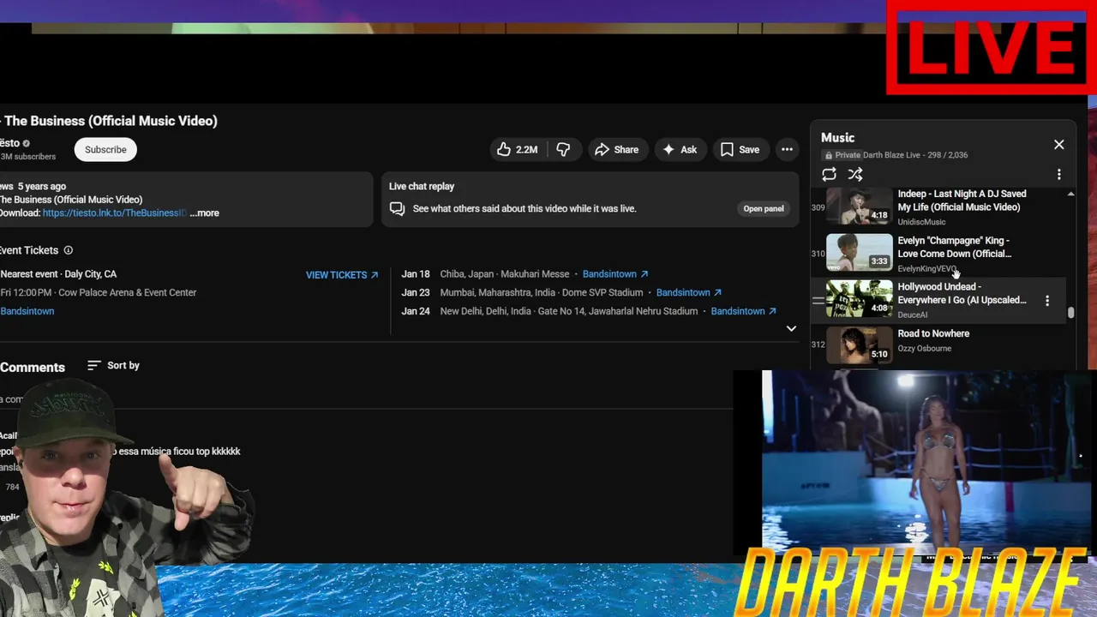Open Bandsintown link under nearest event

coord(27,311)
